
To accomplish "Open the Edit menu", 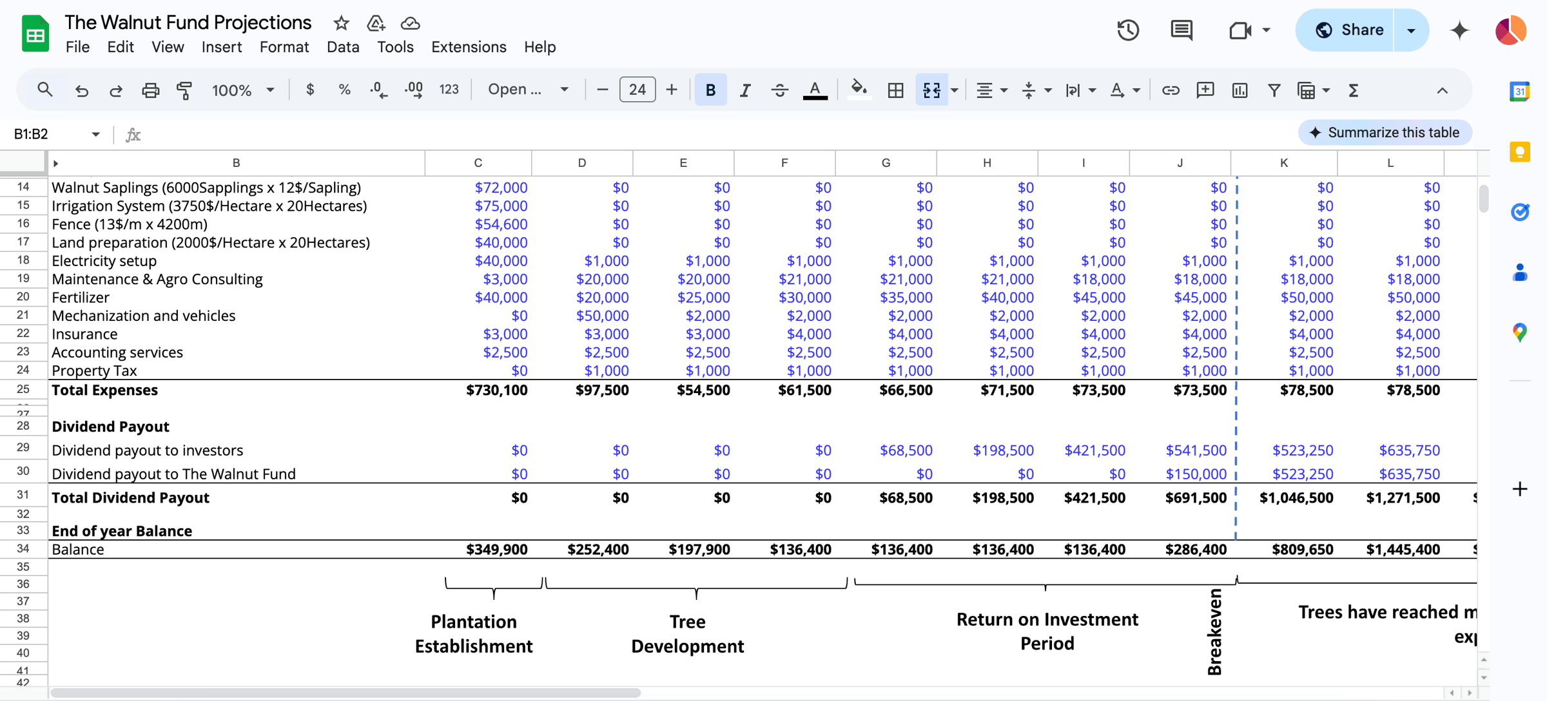I will (121, 47).
